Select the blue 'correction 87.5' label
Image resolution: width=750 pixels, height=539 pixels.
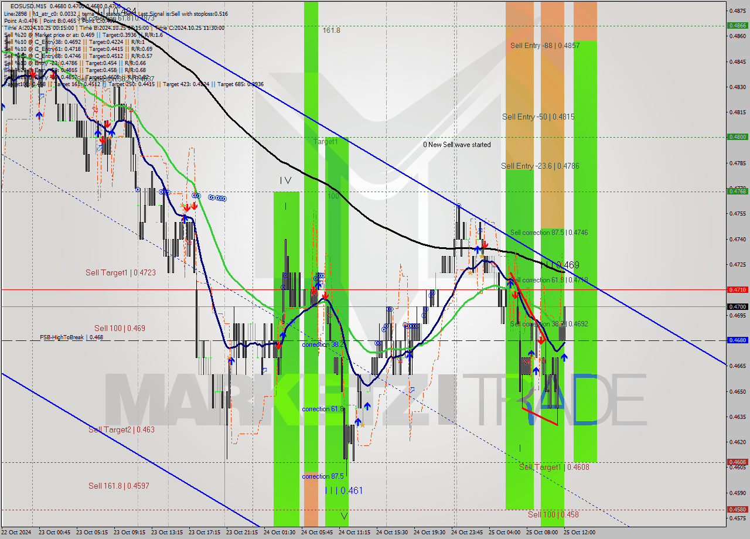tap(323, 477)
